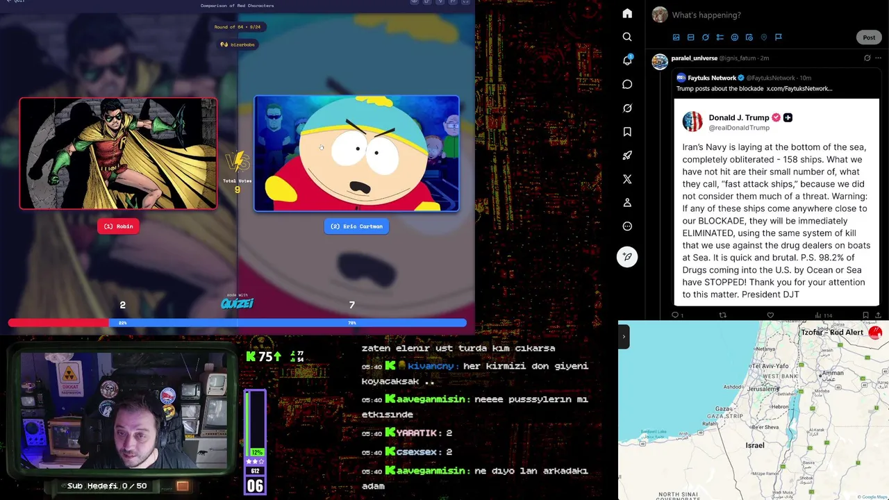The width and height of the screenshot is (889, 500).
Task: Open Bookmarks icon in X sidebar
Action: 627,131
